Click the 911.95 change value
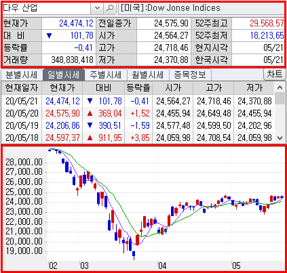The width and height of the screenshot is (287, 273). click(x=110, y=138)
